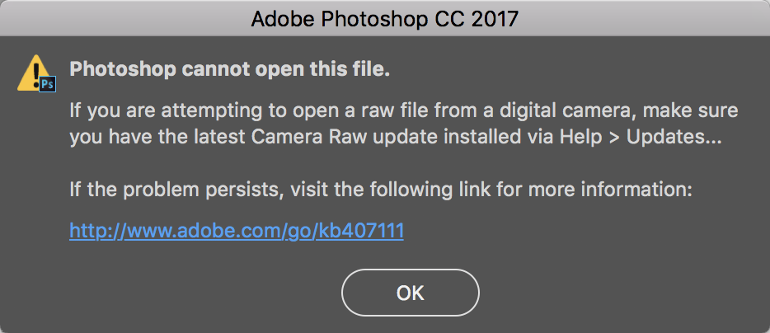Click the OK button to dismiss the dialog

(x=410, y=293)
